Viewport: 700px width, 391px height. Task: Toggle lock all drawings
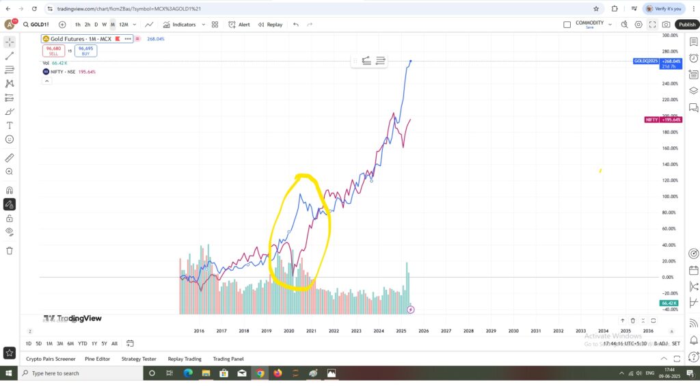pyautogui.click(x=10, y=218)
